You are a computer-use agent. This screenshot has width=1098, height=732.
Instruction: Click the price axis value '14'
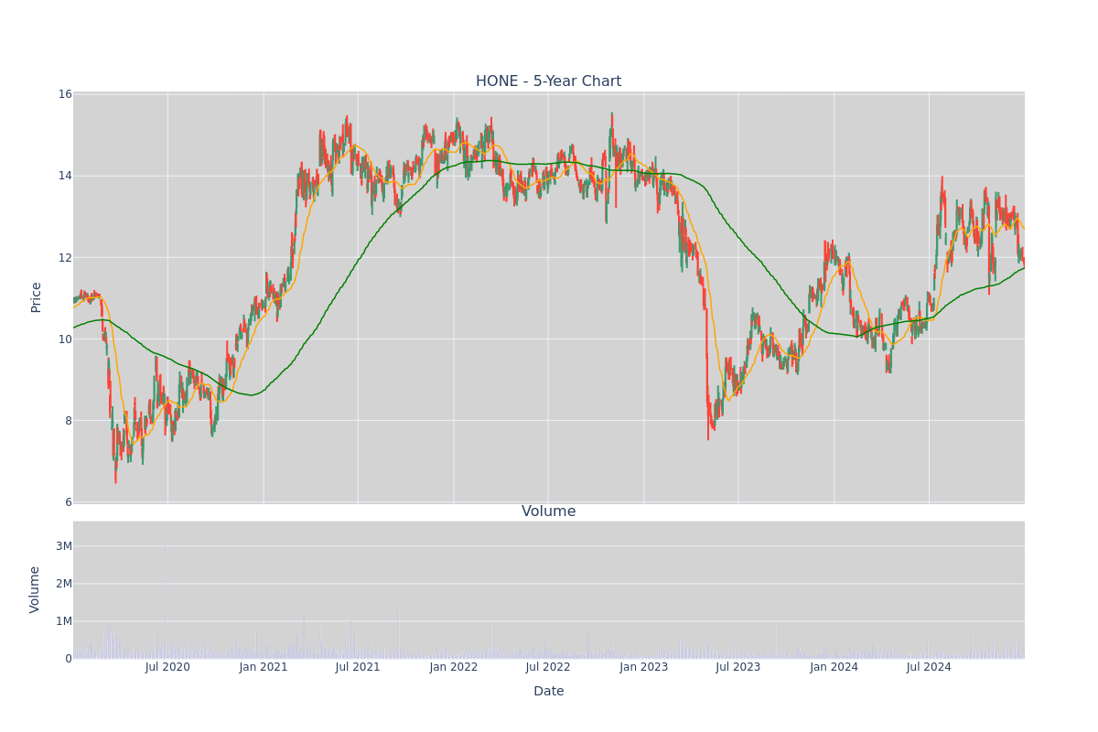[x=65, y=176]
